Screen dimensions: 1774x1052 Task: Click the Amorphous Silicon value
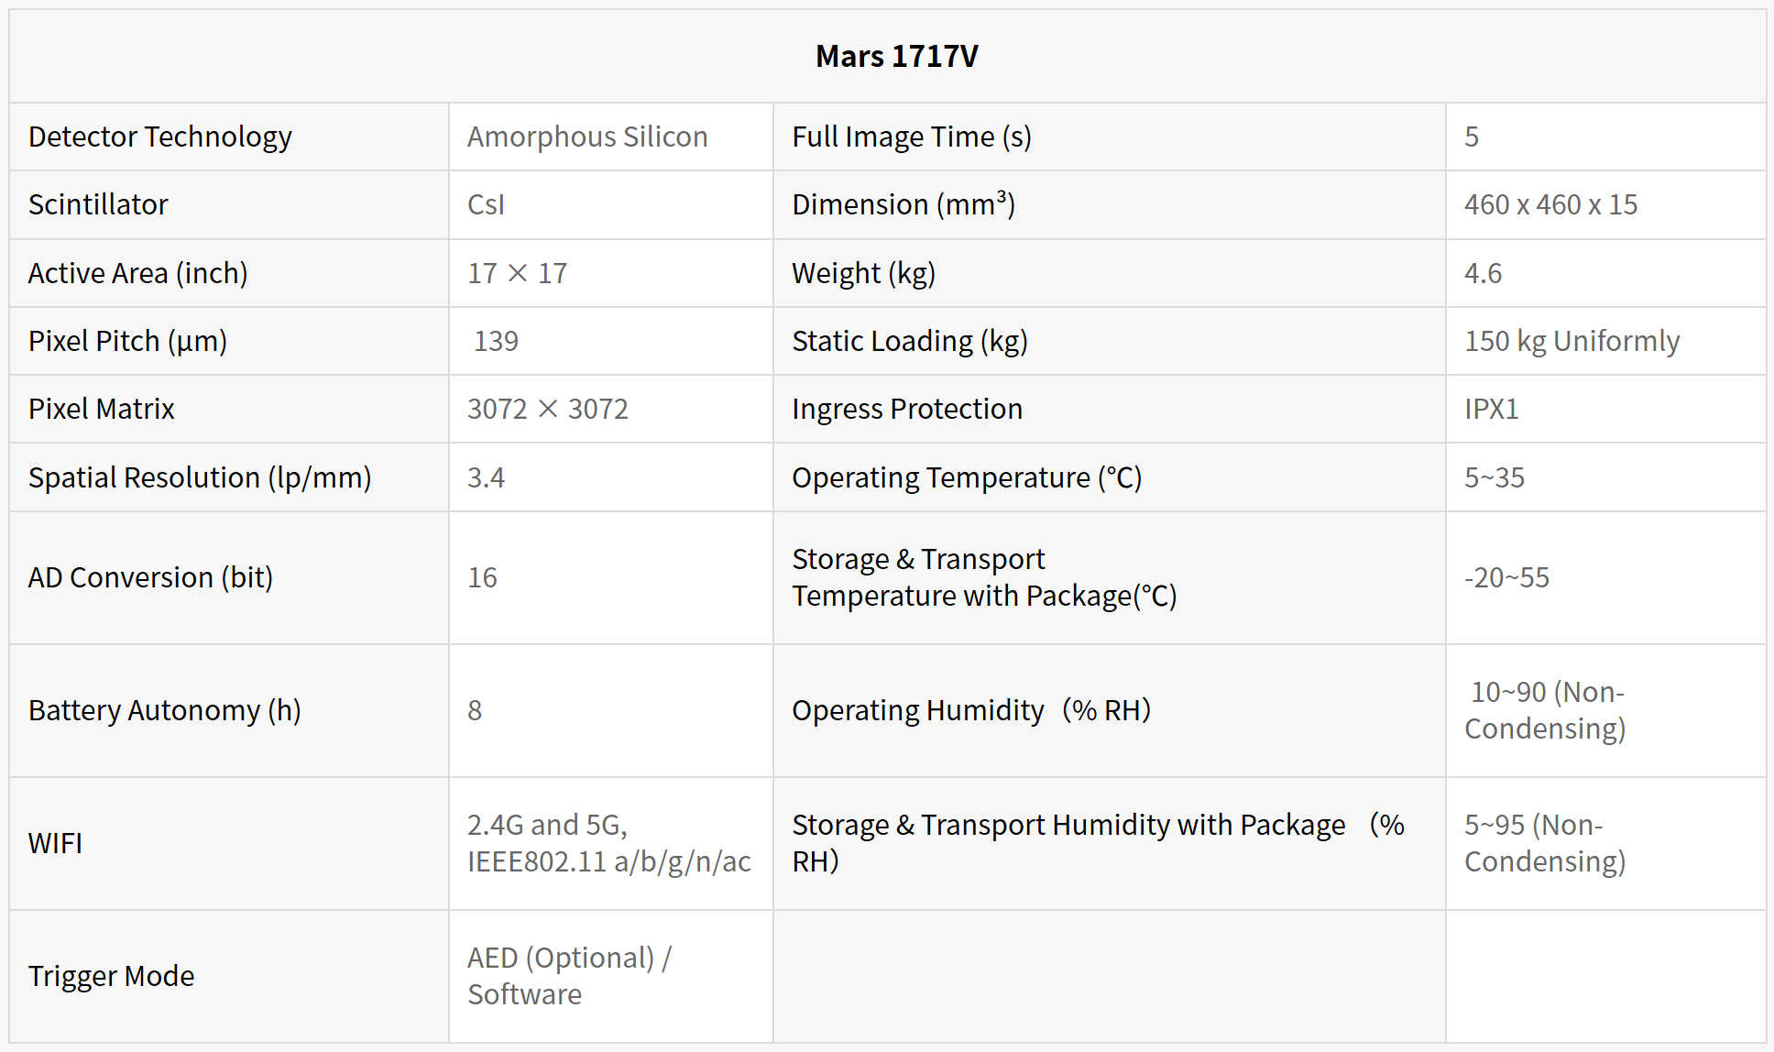point(587,137)
